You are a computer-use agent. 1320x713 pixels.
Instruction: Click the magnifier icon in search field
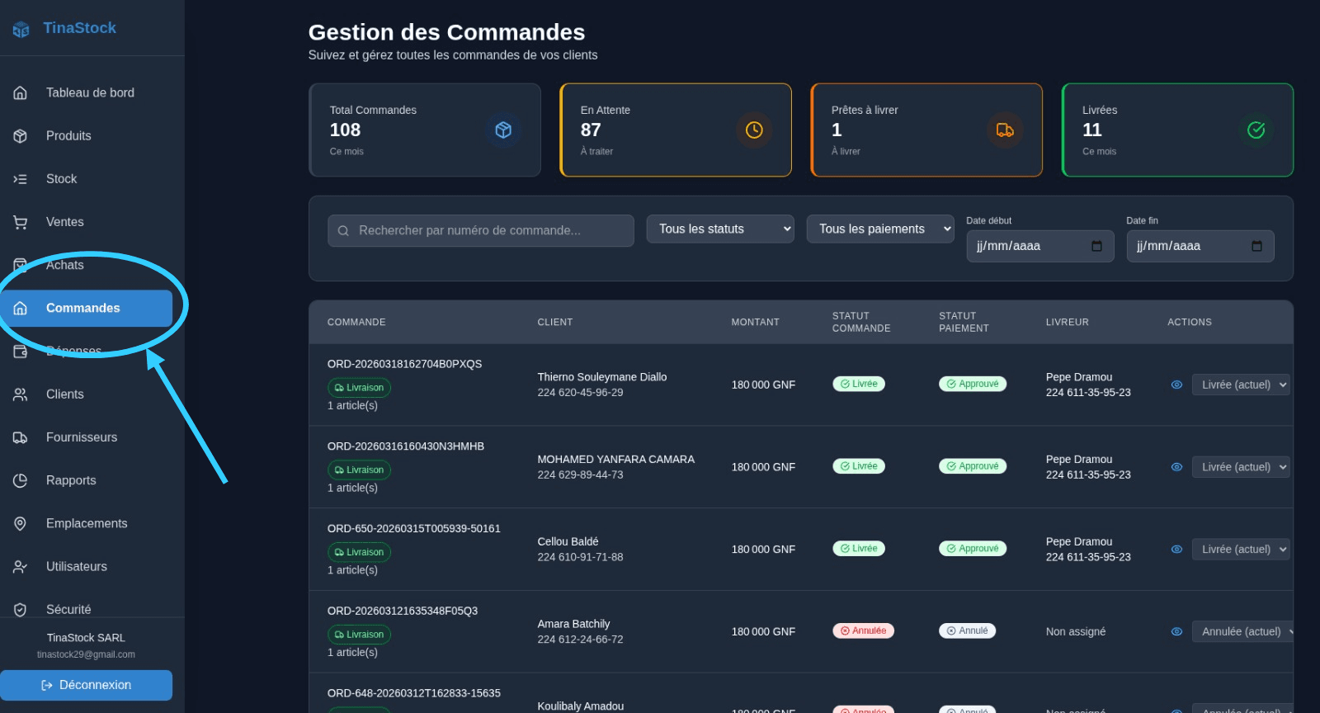[343, 231]
